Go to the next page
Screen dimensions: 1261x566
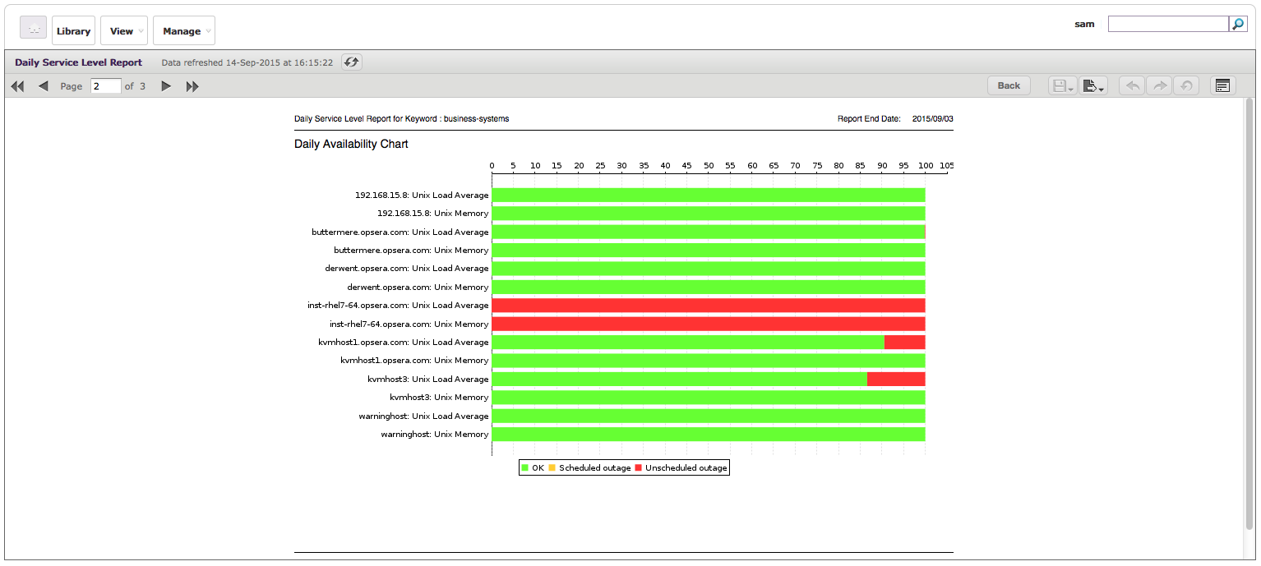[x=166, y=86]
